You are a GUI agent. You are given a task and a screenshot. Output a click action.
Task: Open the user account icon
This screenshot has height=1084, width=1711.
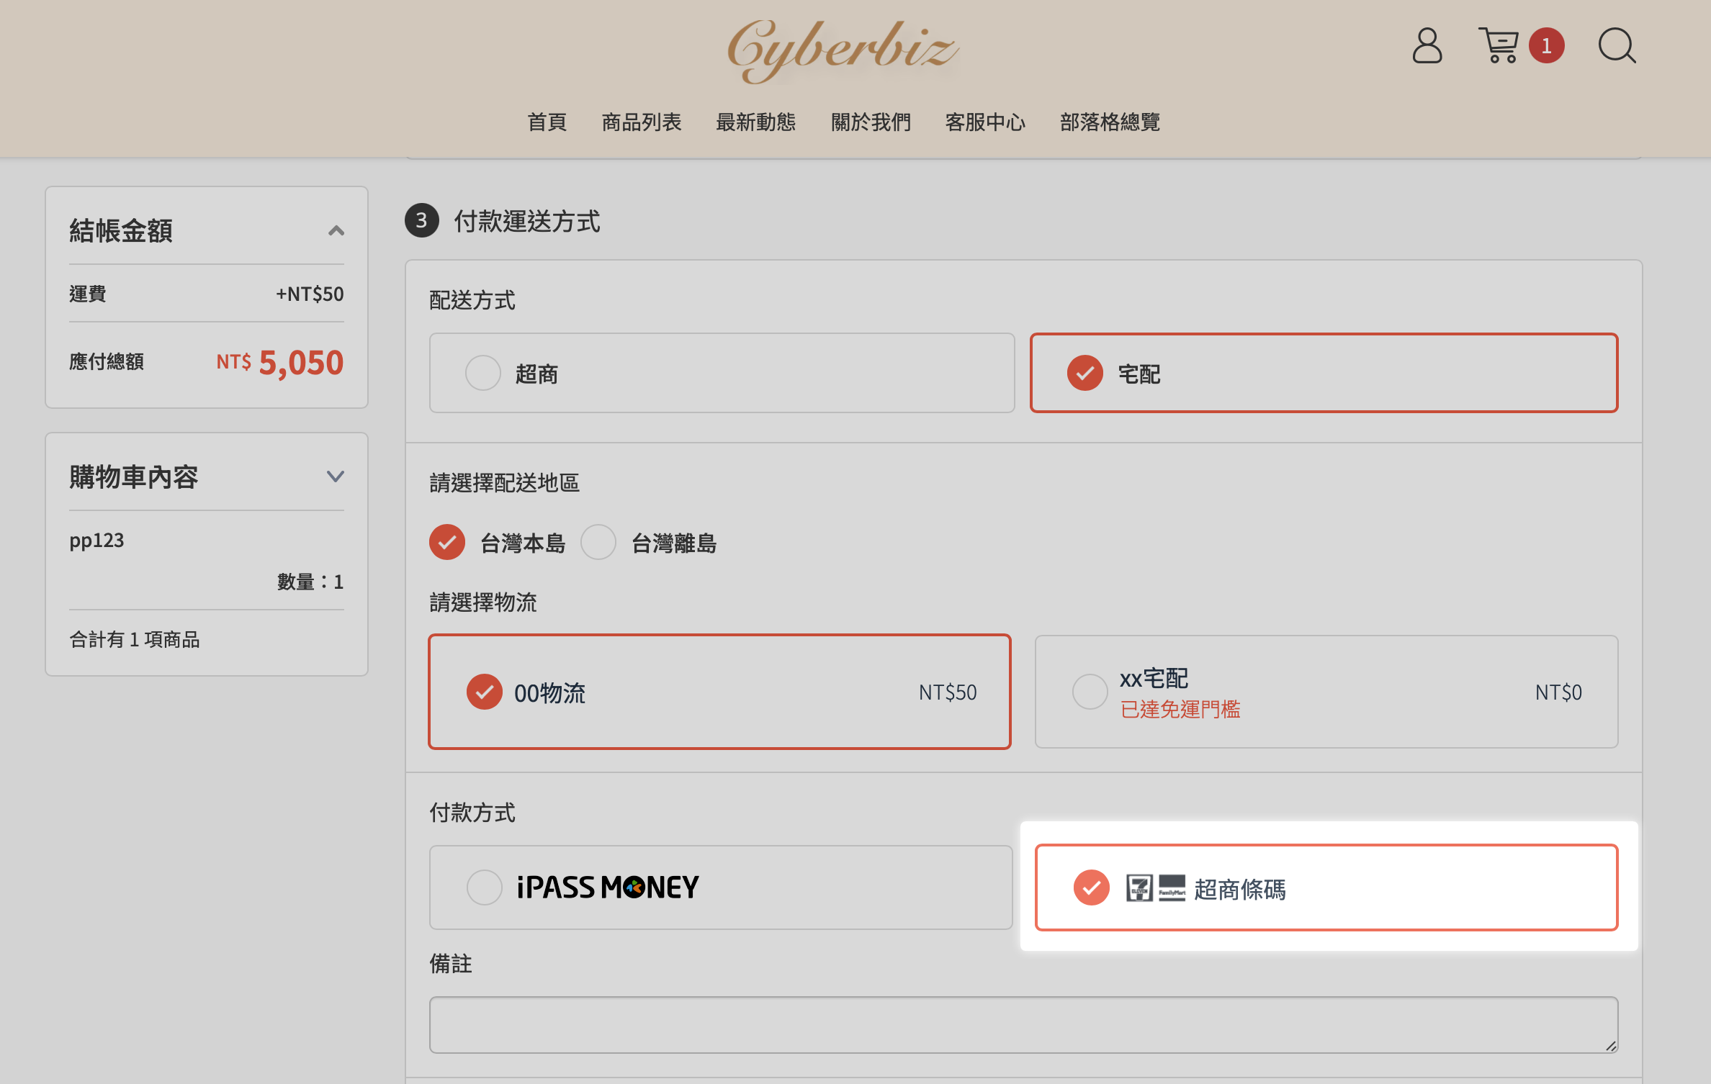[x=1427, y=46]
